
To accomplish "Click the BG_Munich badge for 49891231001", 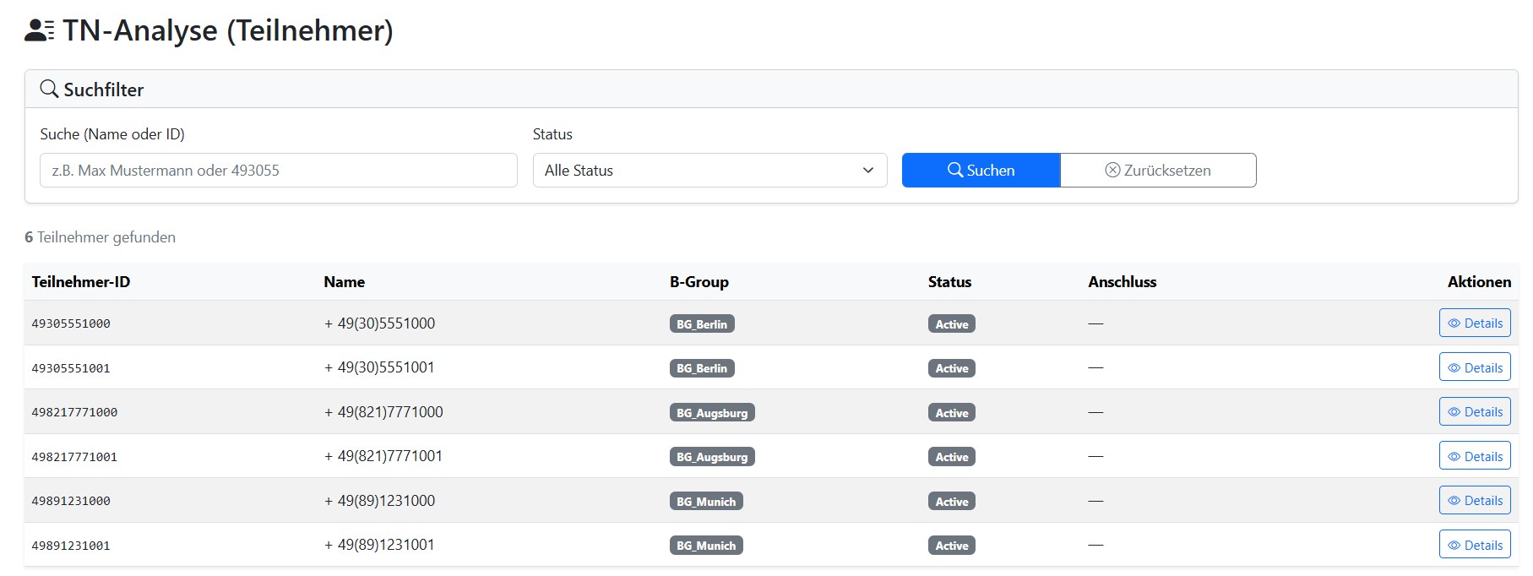I will click(705, 546).
